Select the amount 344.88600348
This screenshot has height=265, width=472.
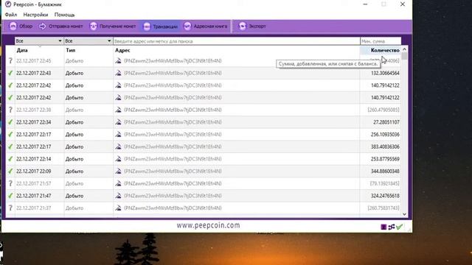coord(385,172)
